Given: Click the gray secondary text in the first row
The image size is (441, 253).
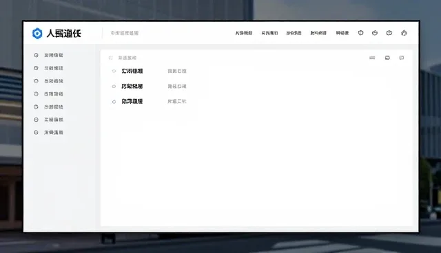Looking at the screenshot, I should pyautogui.click(x=177, y=71).
